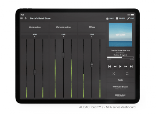The image size is (156, 114).
Task: Click the Lock padlock icon
Action: tap(107, 18)
